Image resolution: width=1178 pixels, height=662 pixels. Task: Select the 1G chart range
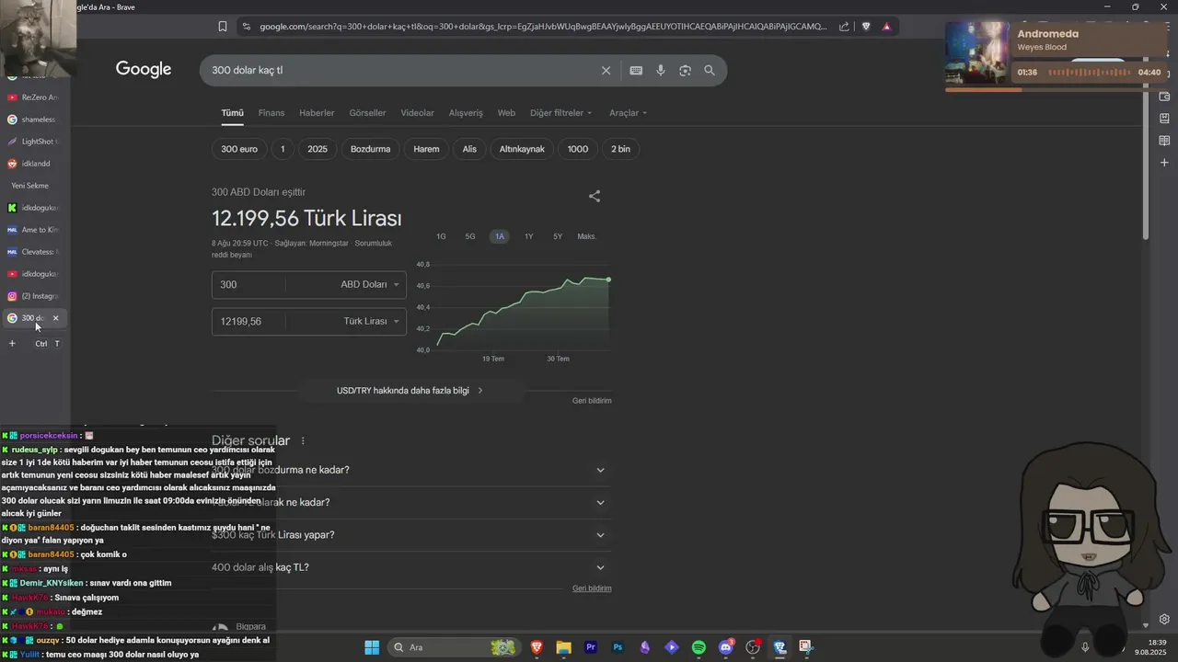(x=441, y=236)
